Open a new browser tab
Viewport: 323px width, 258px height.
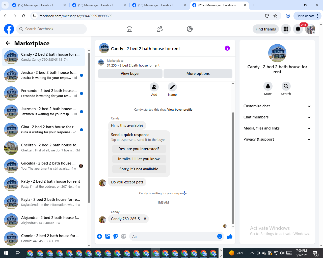click(254, 5)
